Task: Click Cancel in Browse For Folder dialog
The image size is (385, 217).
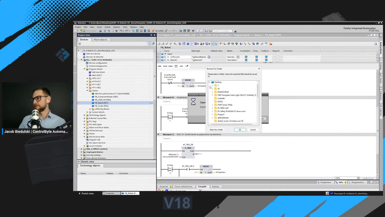Action: (253, 130)
